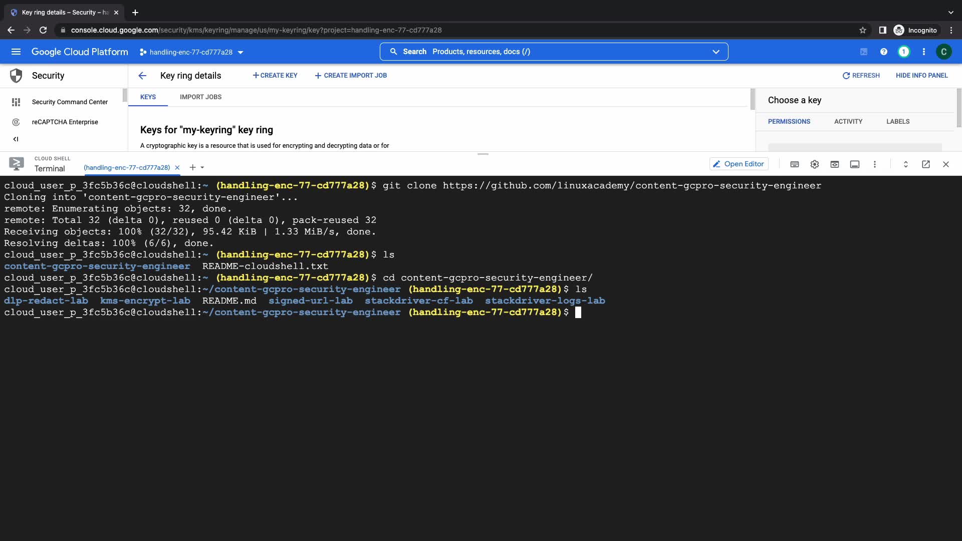Expand the search bar dropdown chevron

pos(716,52)
